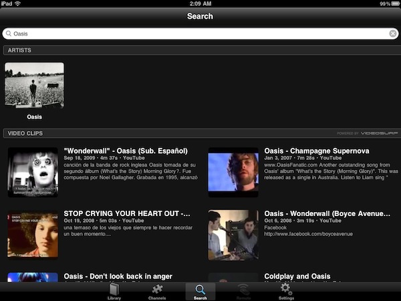Clear the search field text

(393, 33)
